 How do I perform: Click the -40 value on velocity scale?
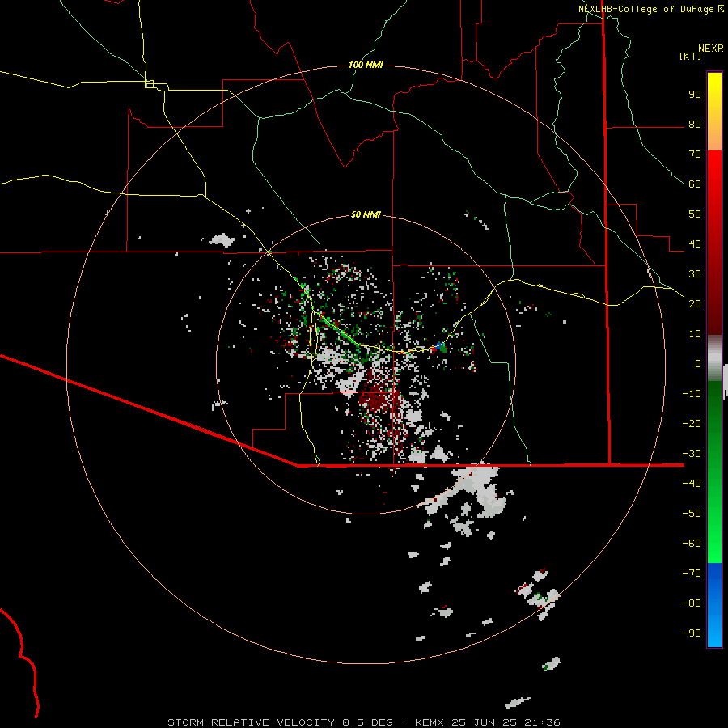(692, 484)
